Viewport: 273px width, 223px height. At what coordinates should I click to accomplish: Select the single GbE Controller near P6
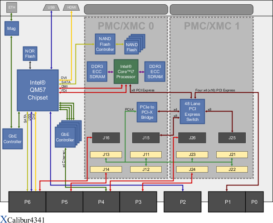pyautogui.click(x=12, y=139)
